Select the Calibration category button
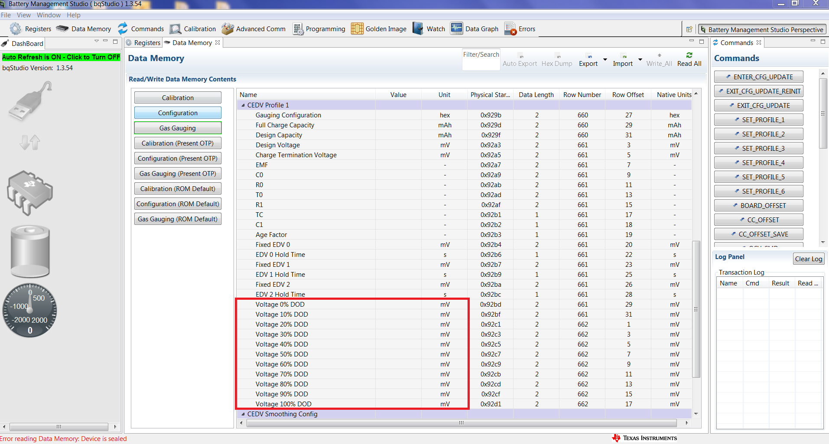829x444 pixels. pyautogui.click(x=178, y=97)
